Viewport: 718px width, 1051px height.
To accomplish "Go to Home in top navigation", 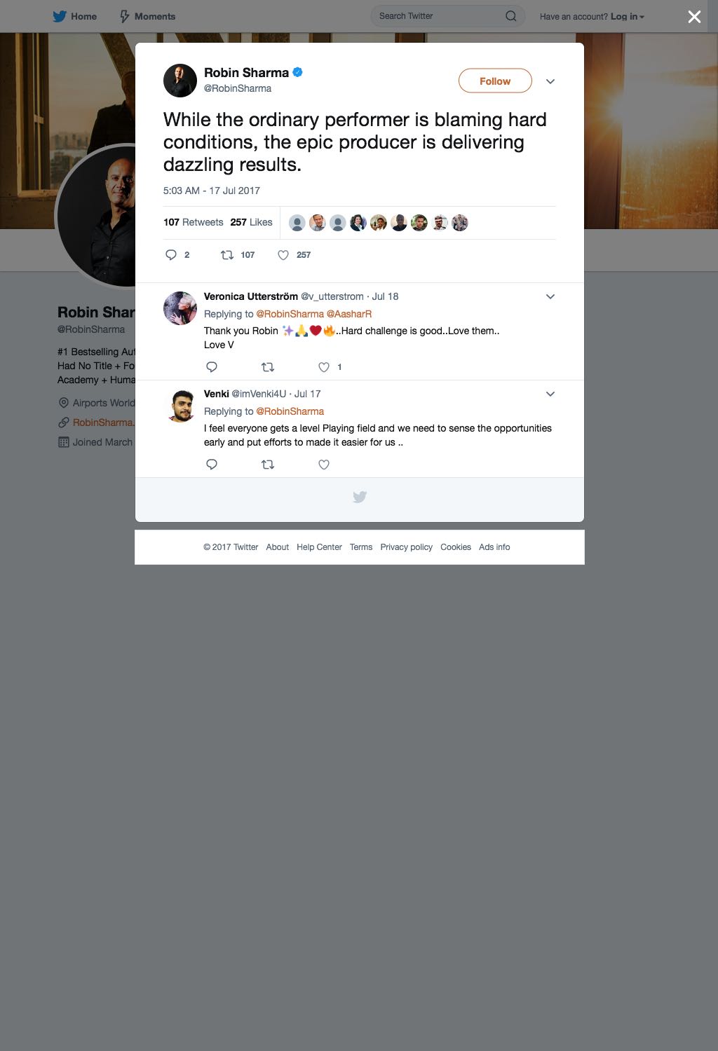I will tap(75, 16).
